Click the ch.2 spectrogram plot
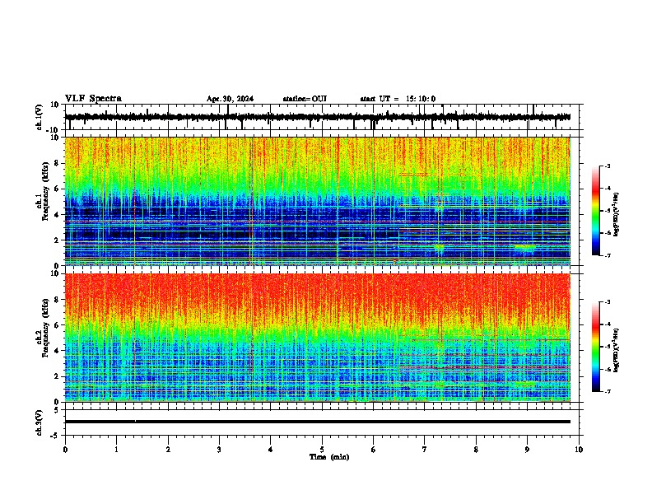The image size is (652, 504). tap(318, 338)
